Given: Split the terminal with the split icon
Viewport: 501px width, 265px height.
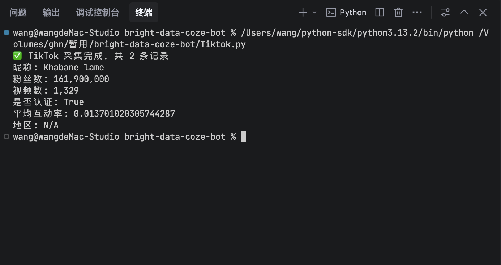Looking at the screenshot, I should [380, 13].
